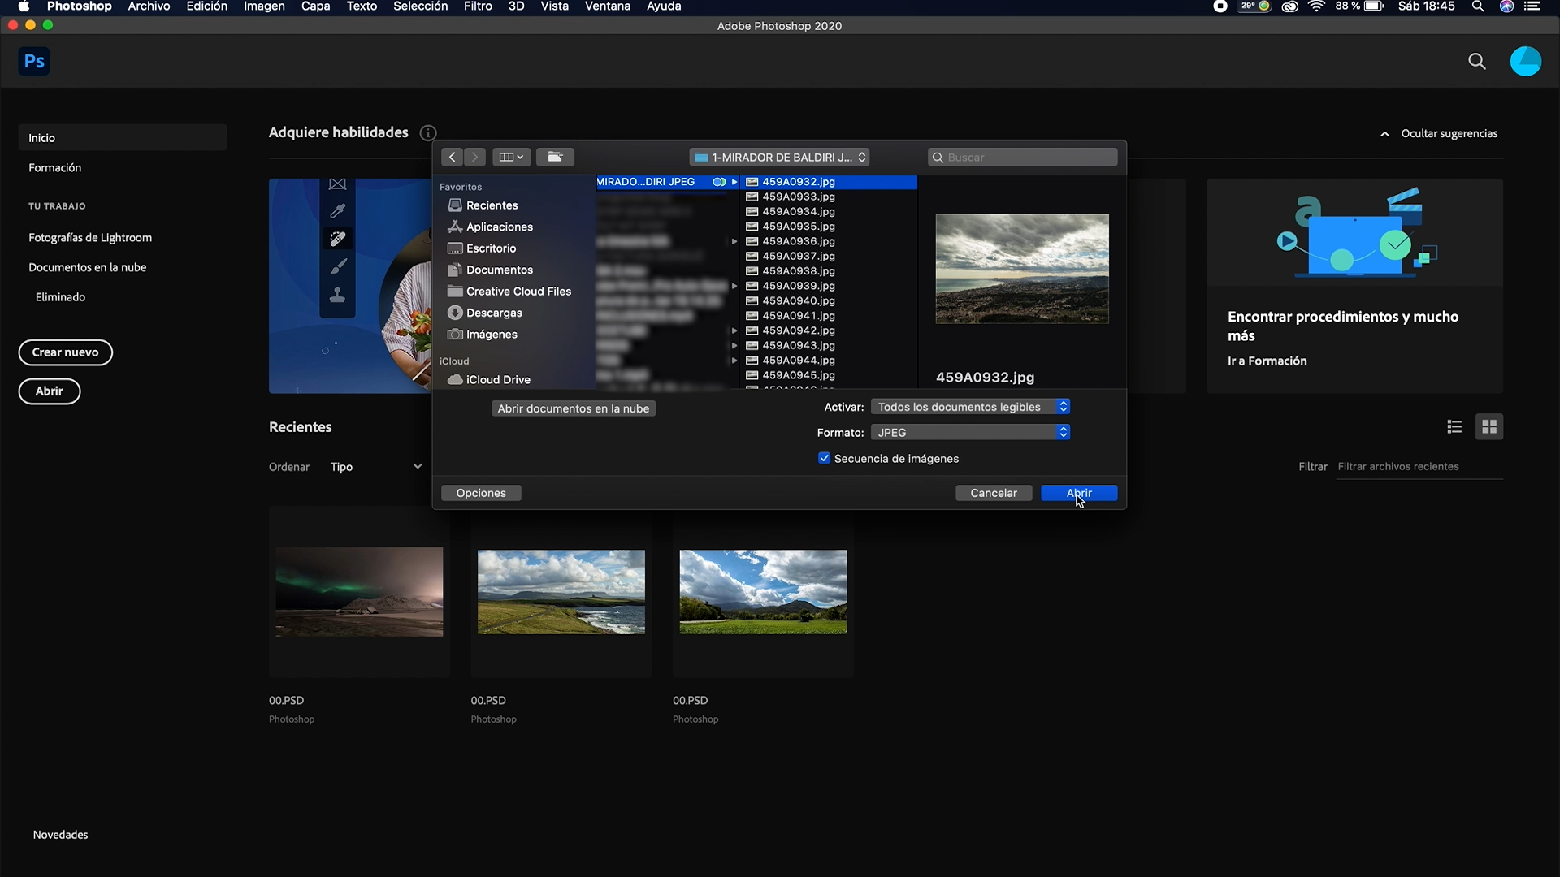Click the grid view icon near Filtrar
The width and height of the screenshot is (1560, 877).
(x=1489, y=426)
